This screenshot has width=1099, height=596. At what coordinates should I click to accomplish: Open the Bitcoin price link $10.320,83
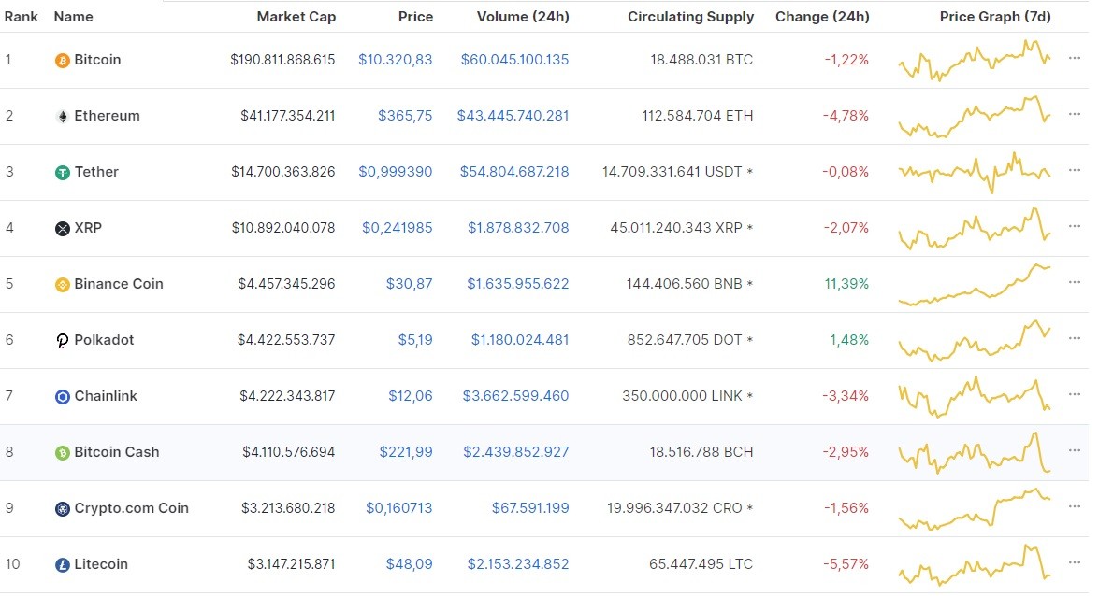(x=395, y=60)
